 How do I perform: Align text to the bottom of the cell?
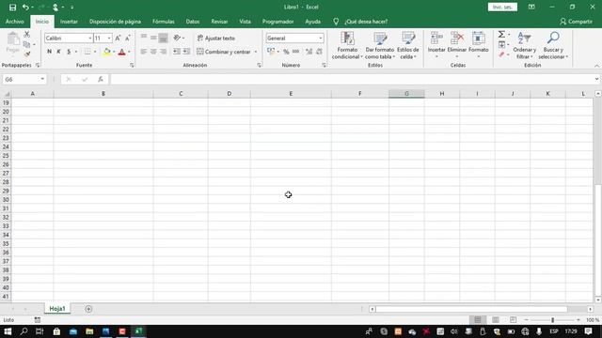163,38
